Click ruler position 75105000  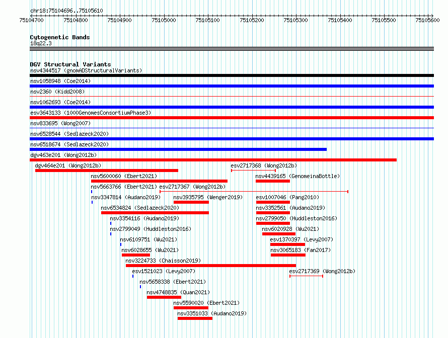[x=164, y=20]
